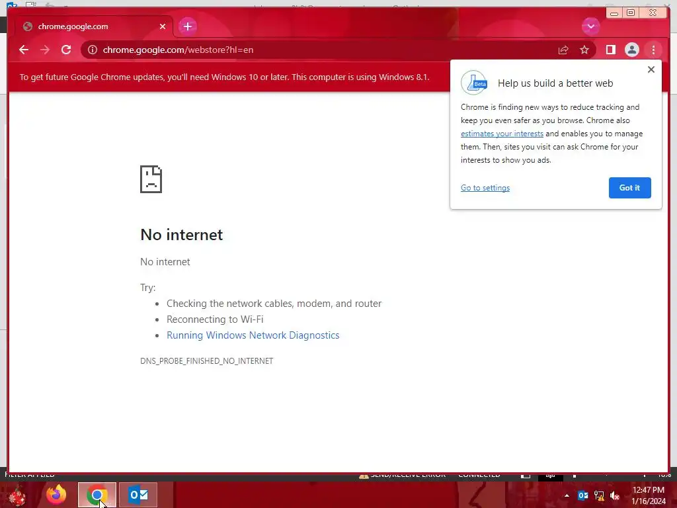
Task: Bookmark this tab with the star
Action: point(584,50)
